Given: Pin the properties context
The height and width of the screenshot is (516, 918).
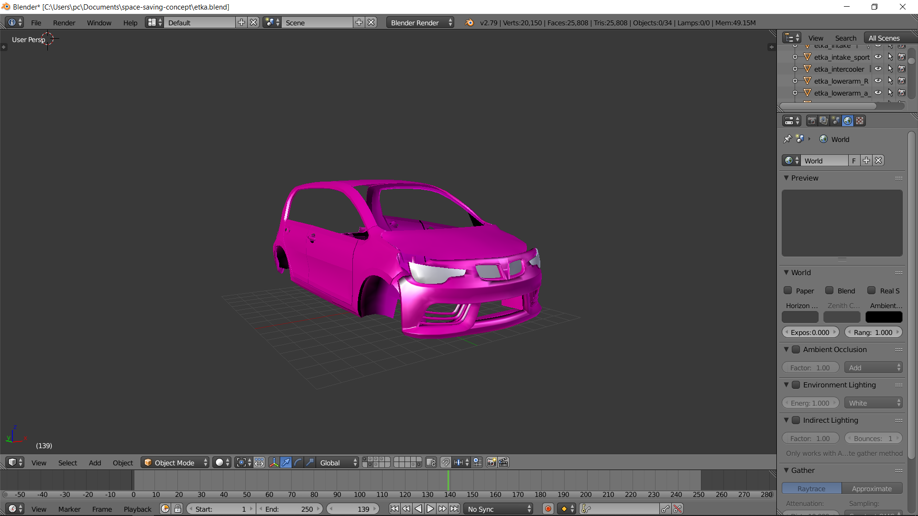Looking at the screenshot, I should pyautogui.click(x=787, y=139).
